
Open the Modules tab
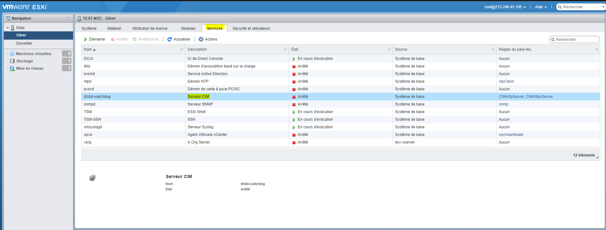[188, 29]
